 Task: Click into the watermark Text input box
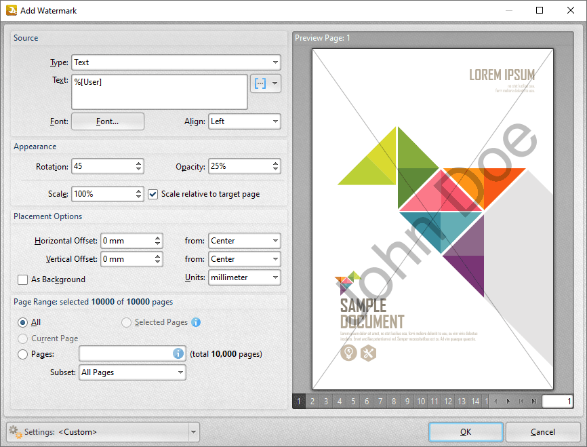pos(159,92)
